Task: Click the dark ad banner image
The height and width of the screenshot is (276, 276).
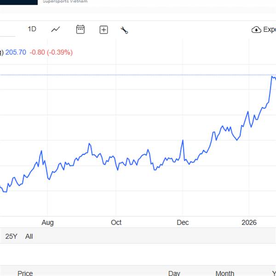Action: 18,2
